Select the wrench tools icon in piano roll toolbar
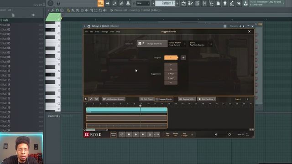Viewport: 292px width, 164px height. pyautogui.click(x=53, y=10)
